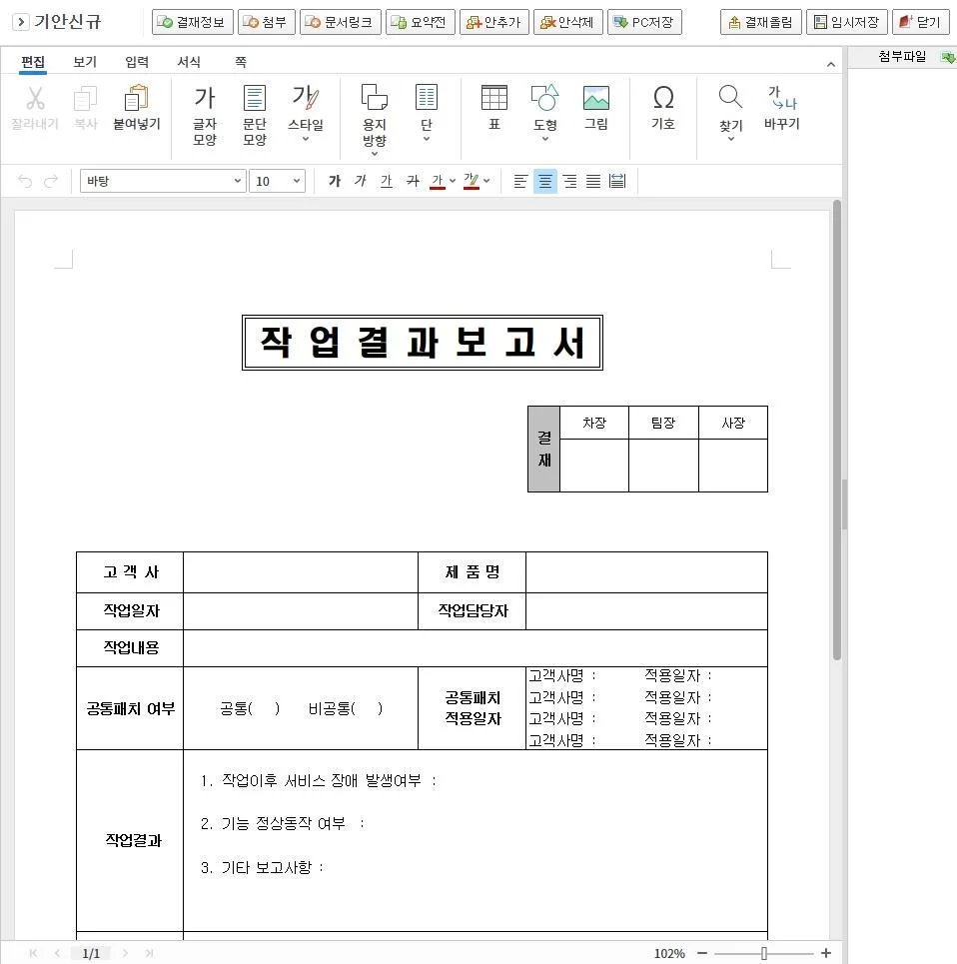Toggle italic text formatting
This screenshot has width=957, height=964.
click(361, 181)
